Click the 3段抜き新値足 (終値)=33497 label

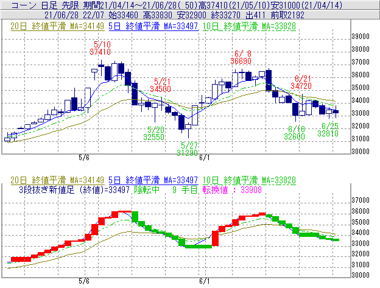[x=74, y=189]
